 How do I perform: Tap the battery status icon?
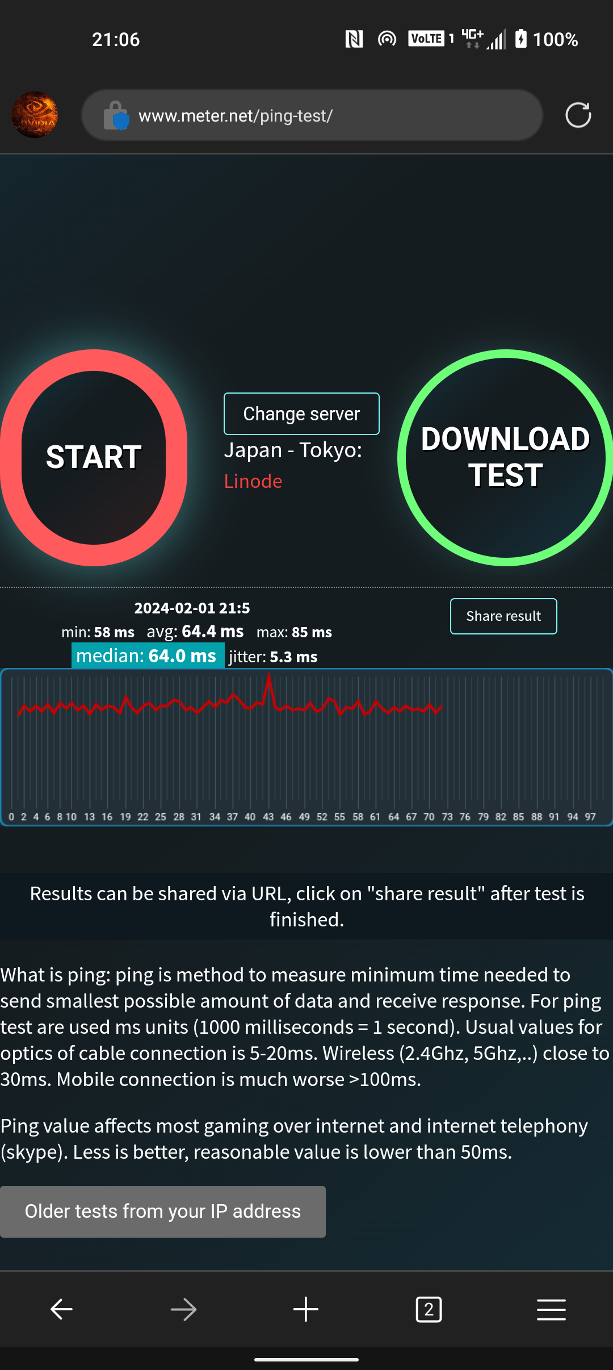pos(521,39)
